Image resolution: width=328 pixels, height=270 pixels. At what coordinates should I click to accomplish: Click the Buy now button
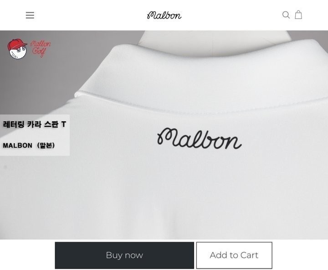[124, 255]
